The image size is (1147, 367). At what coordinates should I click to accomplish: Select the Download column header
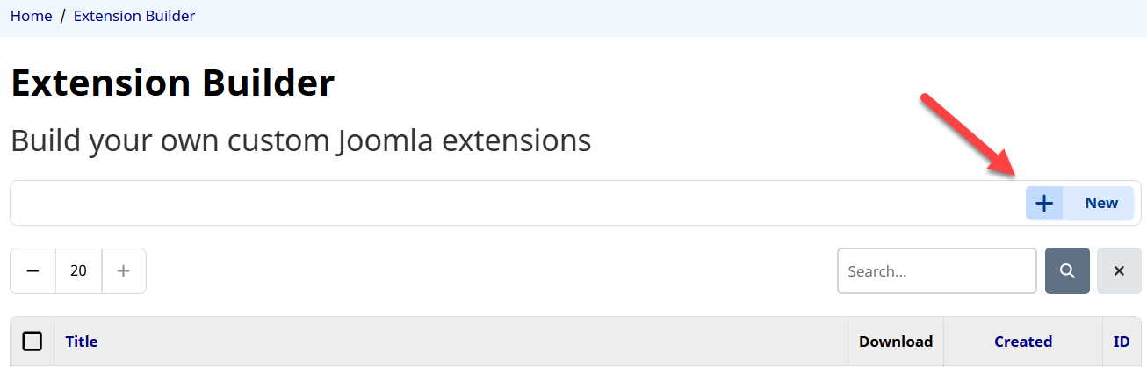(x=895, y=342)
